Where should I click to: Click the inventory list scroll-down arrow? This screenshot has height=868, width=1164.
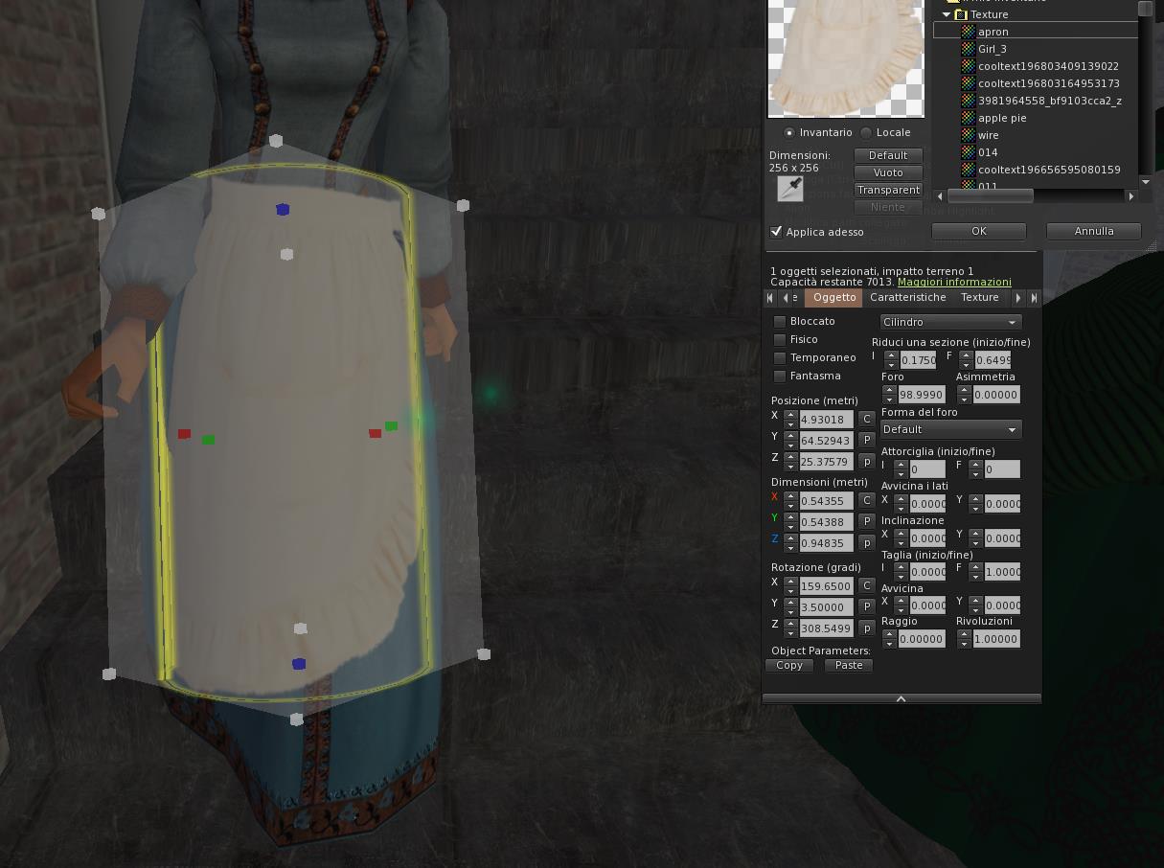point(1145,182)
